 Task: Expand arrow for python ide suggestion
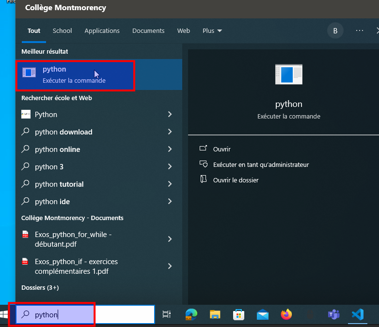(x=170, y=201)
